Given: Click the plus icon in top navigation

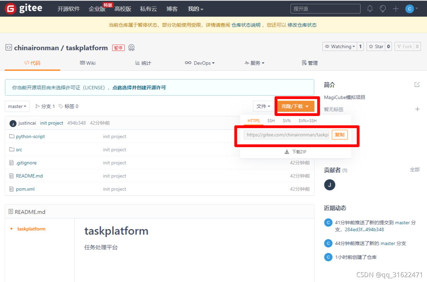Looking at the screenshot, I should tap(396, 9).
